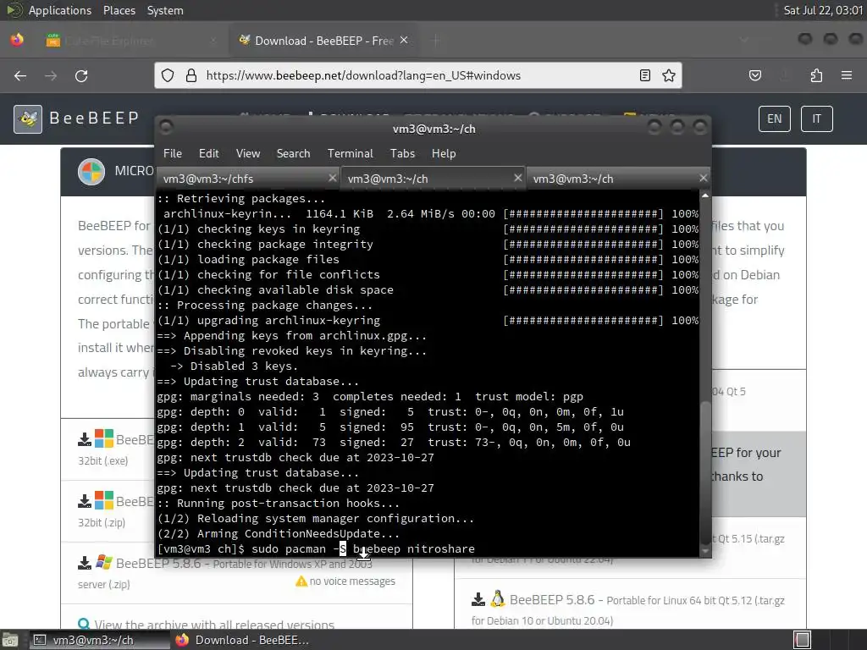Open the Pocket save icon

click(755, 75)
